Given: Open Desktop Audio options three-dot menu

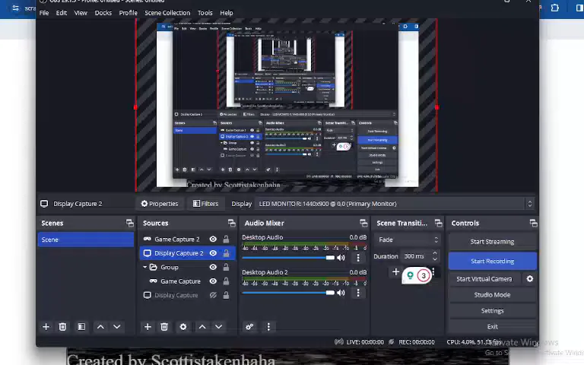Looking at the screenshot, I should tap(358, 258).
